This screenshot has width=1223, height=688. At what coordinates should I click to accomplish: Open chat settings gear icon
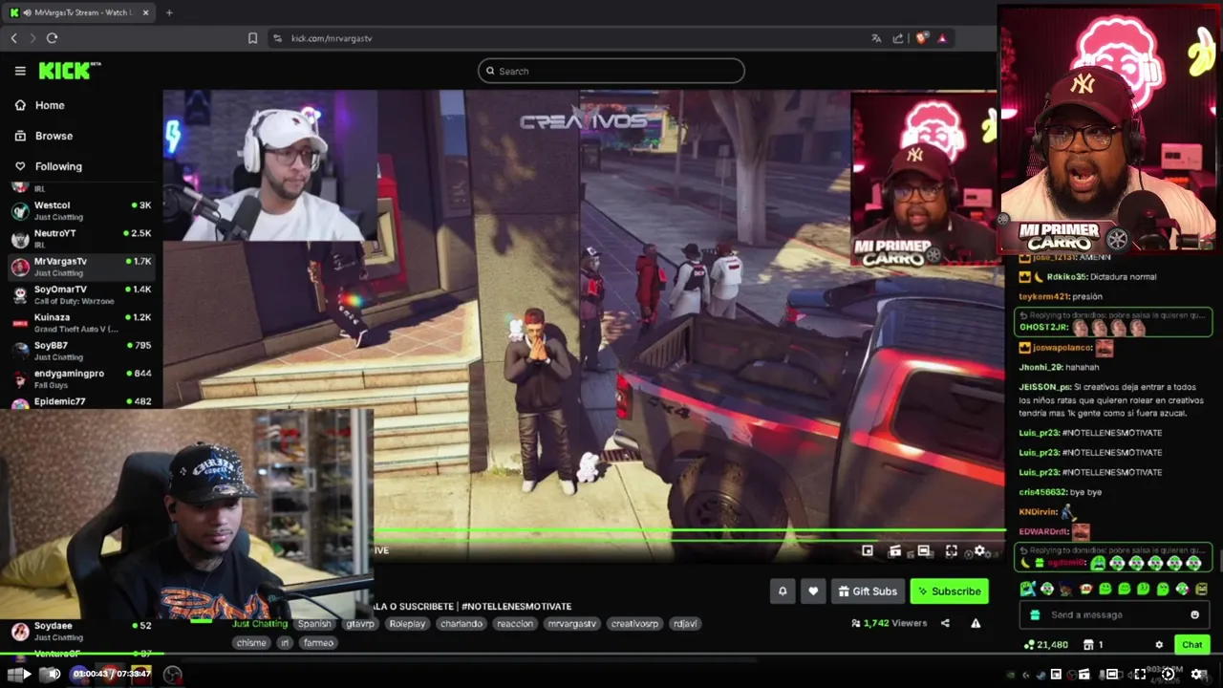1159,645
